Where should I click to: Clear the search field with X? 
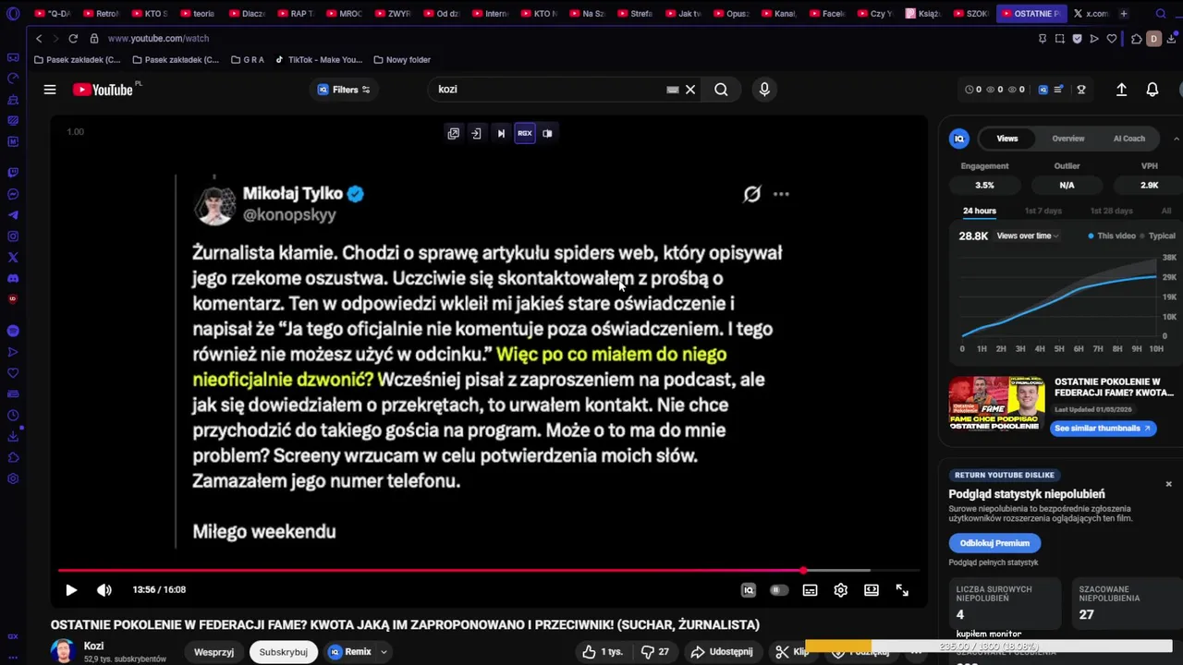click(x=689, y=90)
